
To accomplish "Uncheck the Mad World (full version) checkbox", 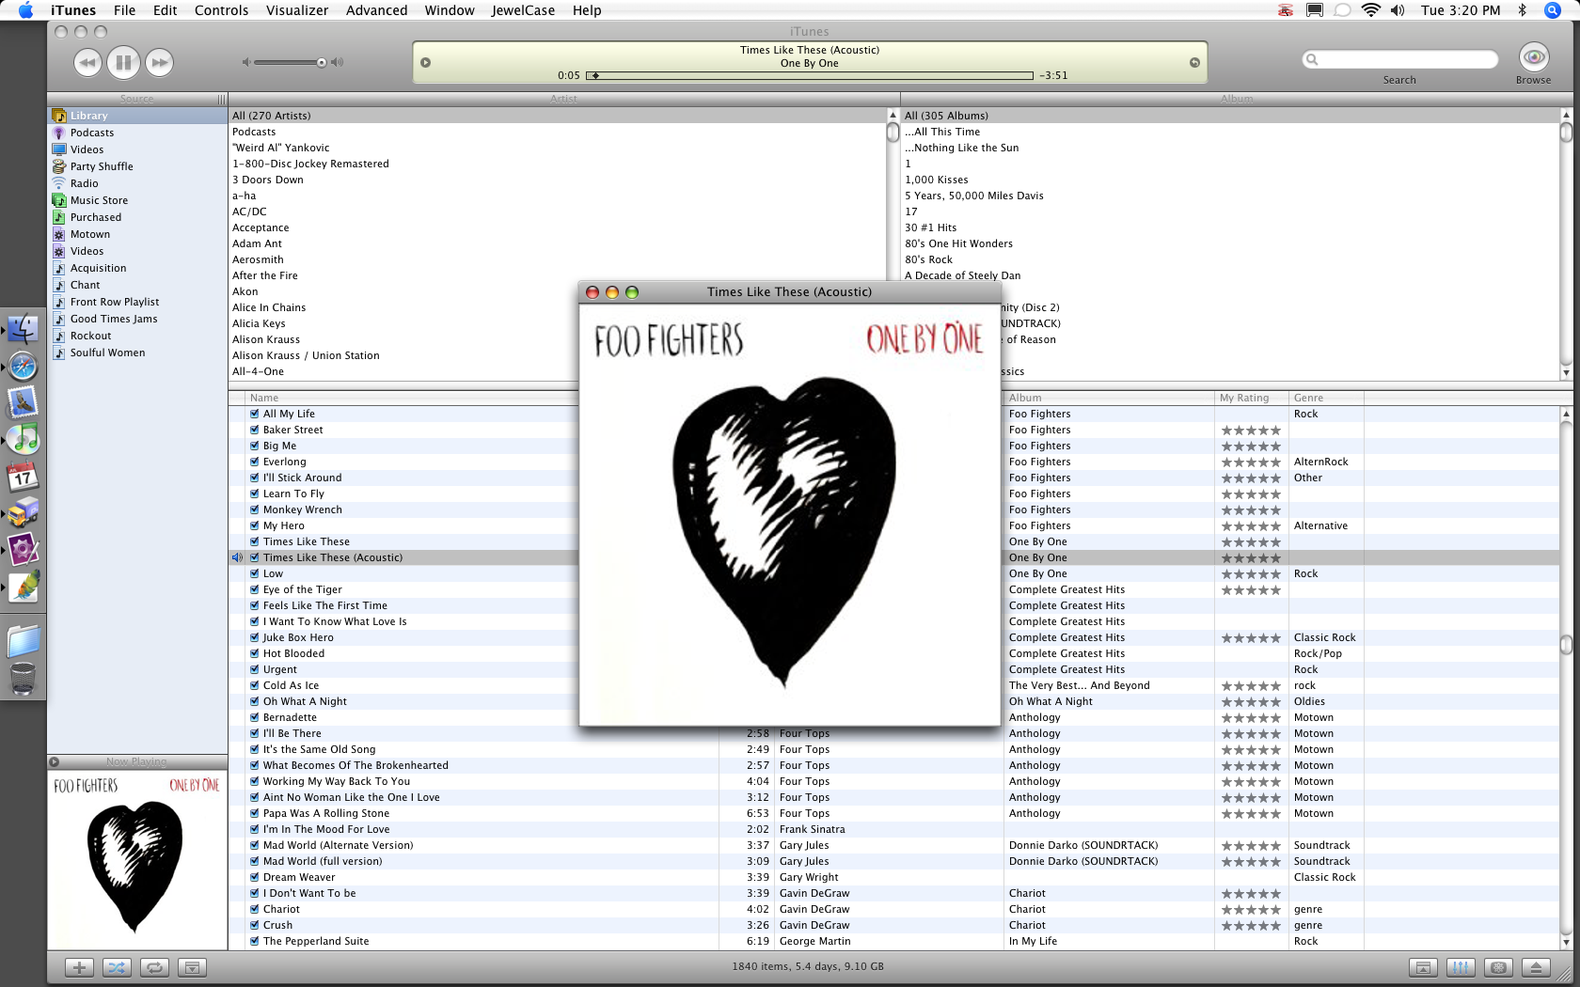I will (255, 861).
